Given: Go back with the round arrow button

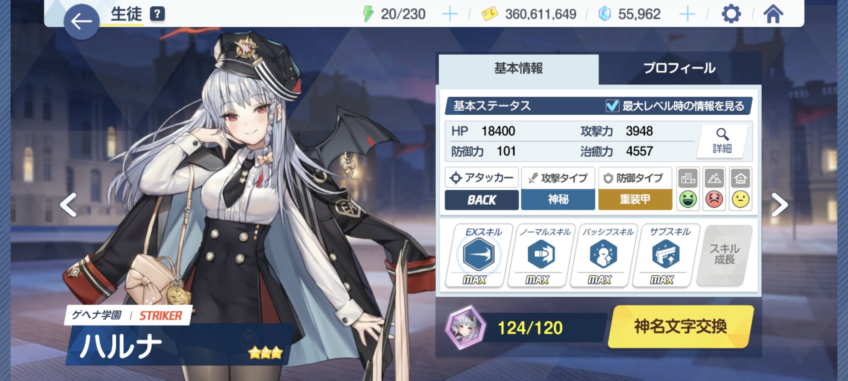Looking at the screenshot, I should coord(81,22).
